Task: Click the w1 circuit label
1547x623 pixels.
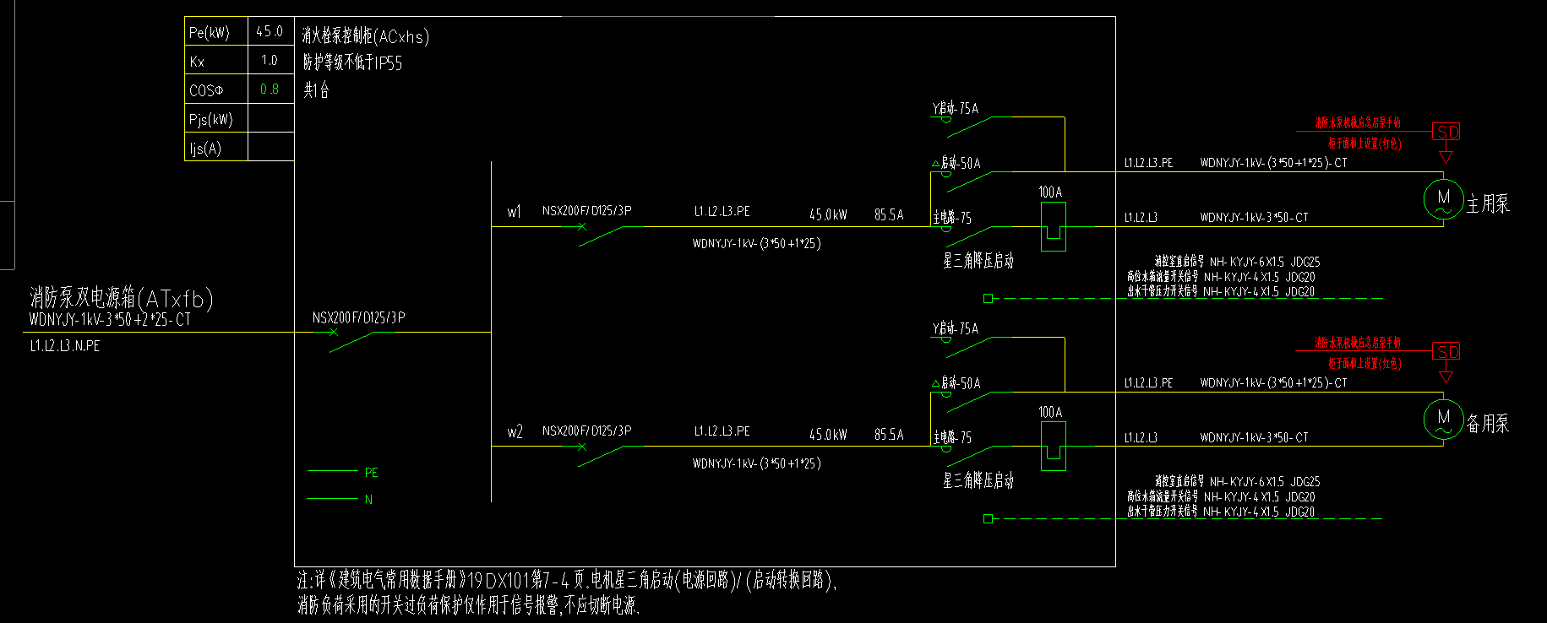Action: tap(515, 212)
